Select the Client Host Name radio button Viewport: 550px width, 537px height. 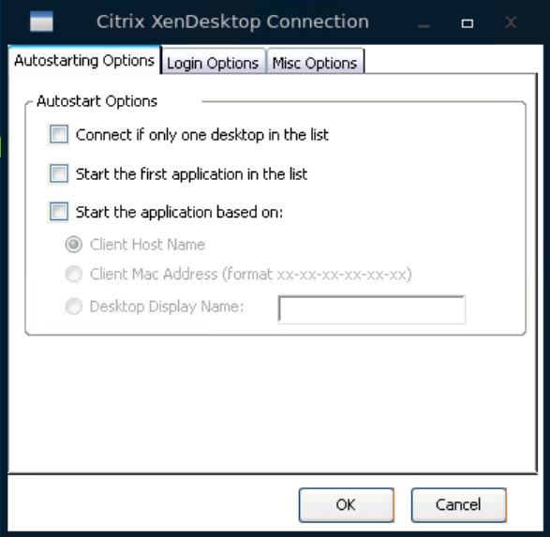tap(74, 245)
